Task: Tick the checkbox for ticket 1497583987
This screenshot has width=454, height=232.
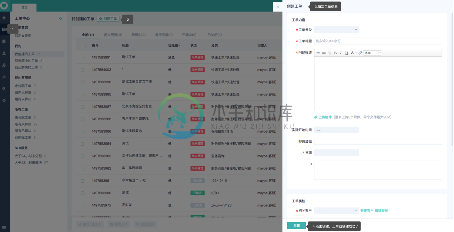Action: tap(83, 107)
